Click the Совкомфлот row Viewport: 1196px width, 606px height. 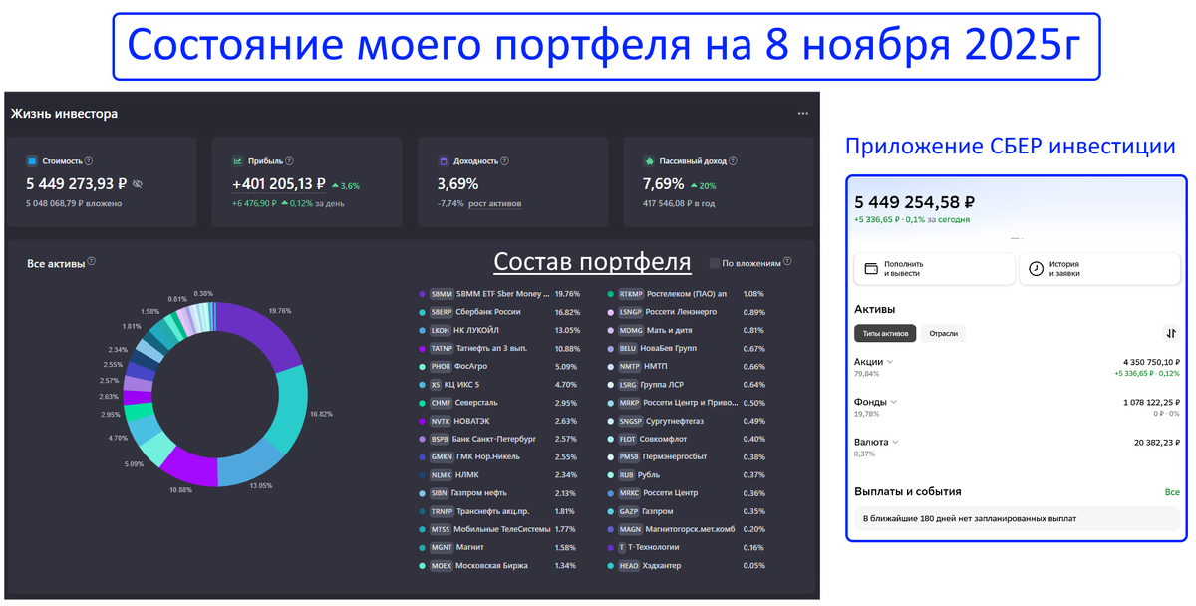pos(687,439)
